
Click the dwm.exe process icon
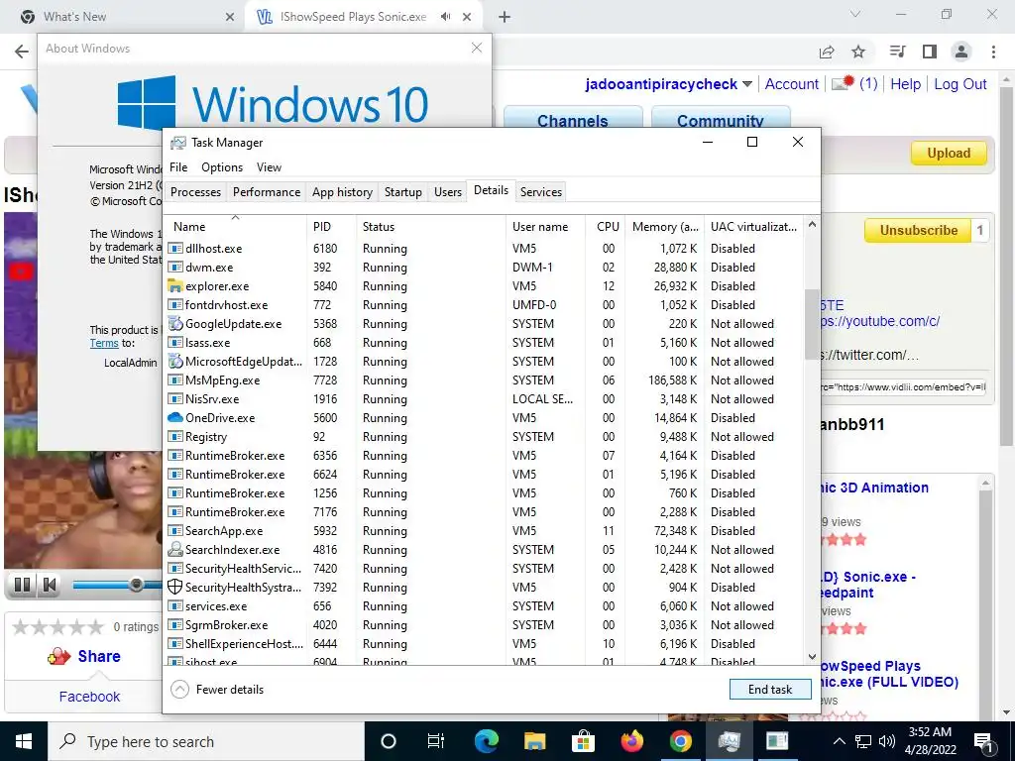(x=174, y=268)
